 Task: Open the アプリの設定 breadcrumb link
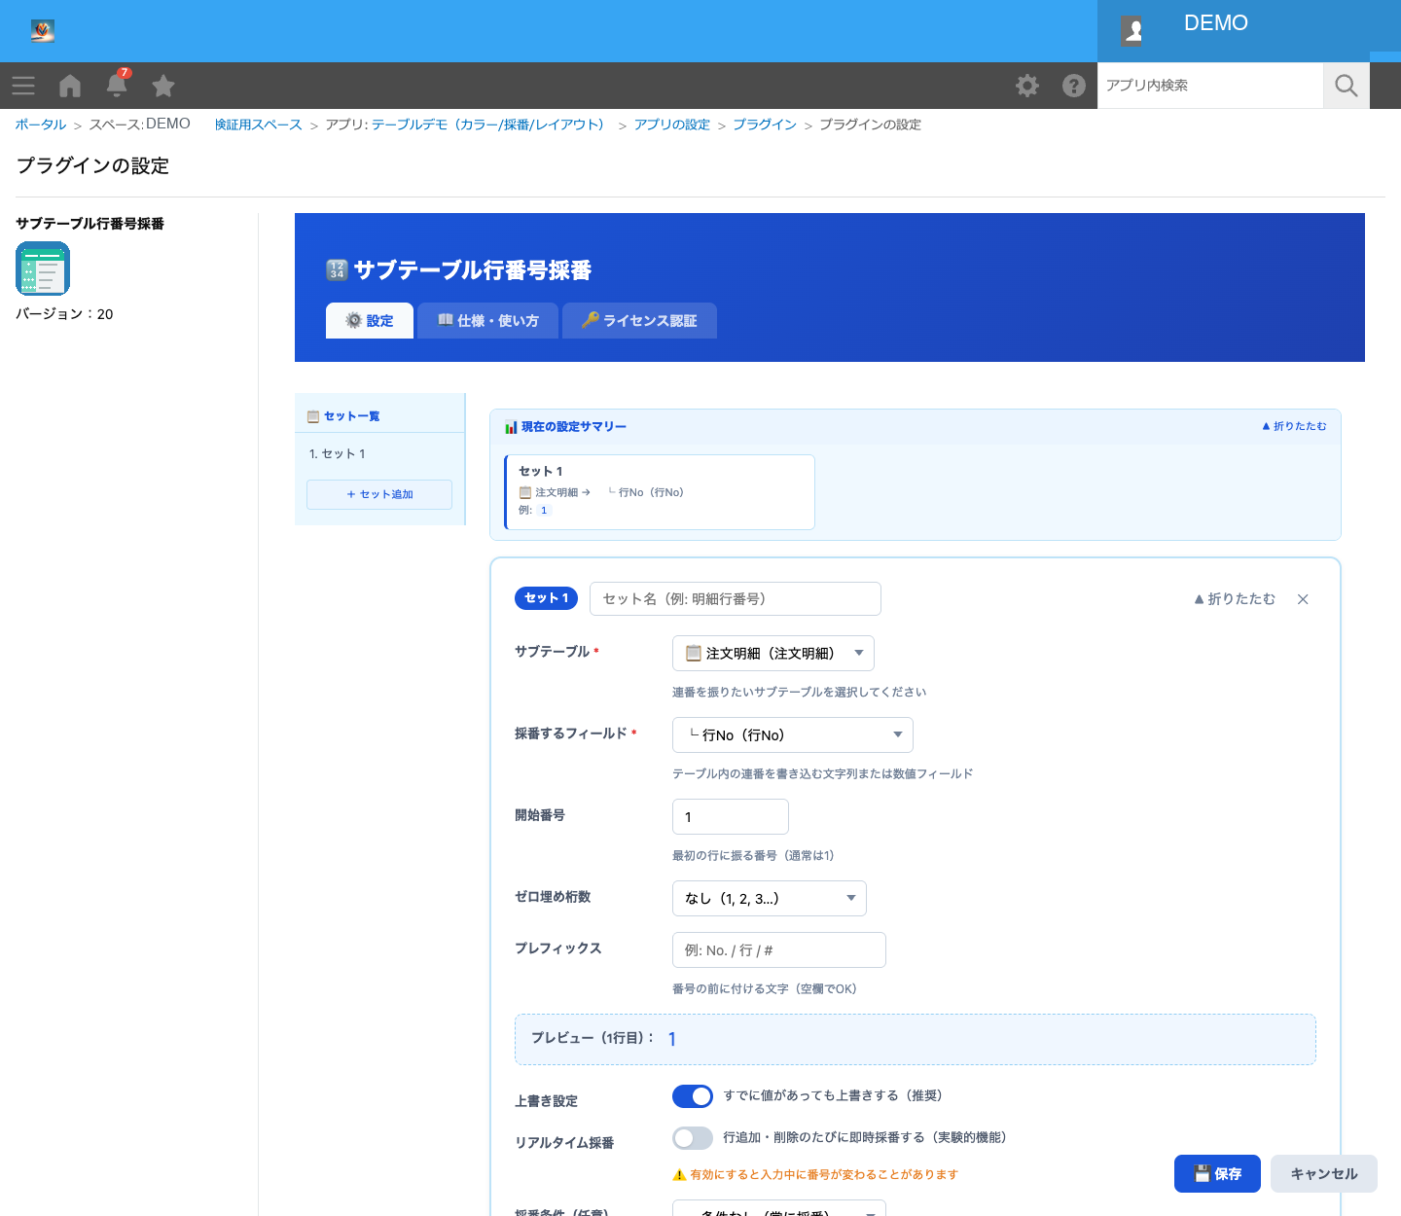coord(672,125)
